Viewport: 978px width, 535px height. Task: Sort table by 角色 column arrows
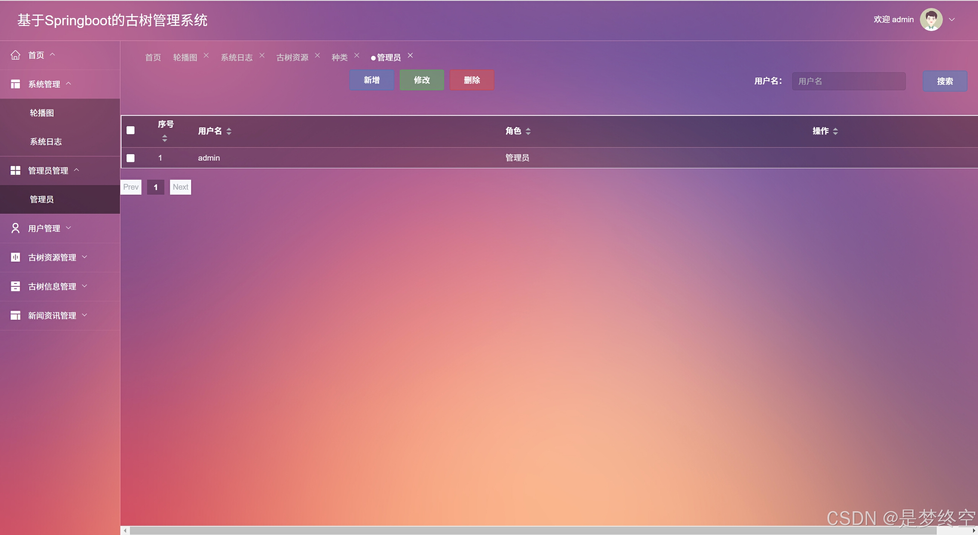pos(528,132)
